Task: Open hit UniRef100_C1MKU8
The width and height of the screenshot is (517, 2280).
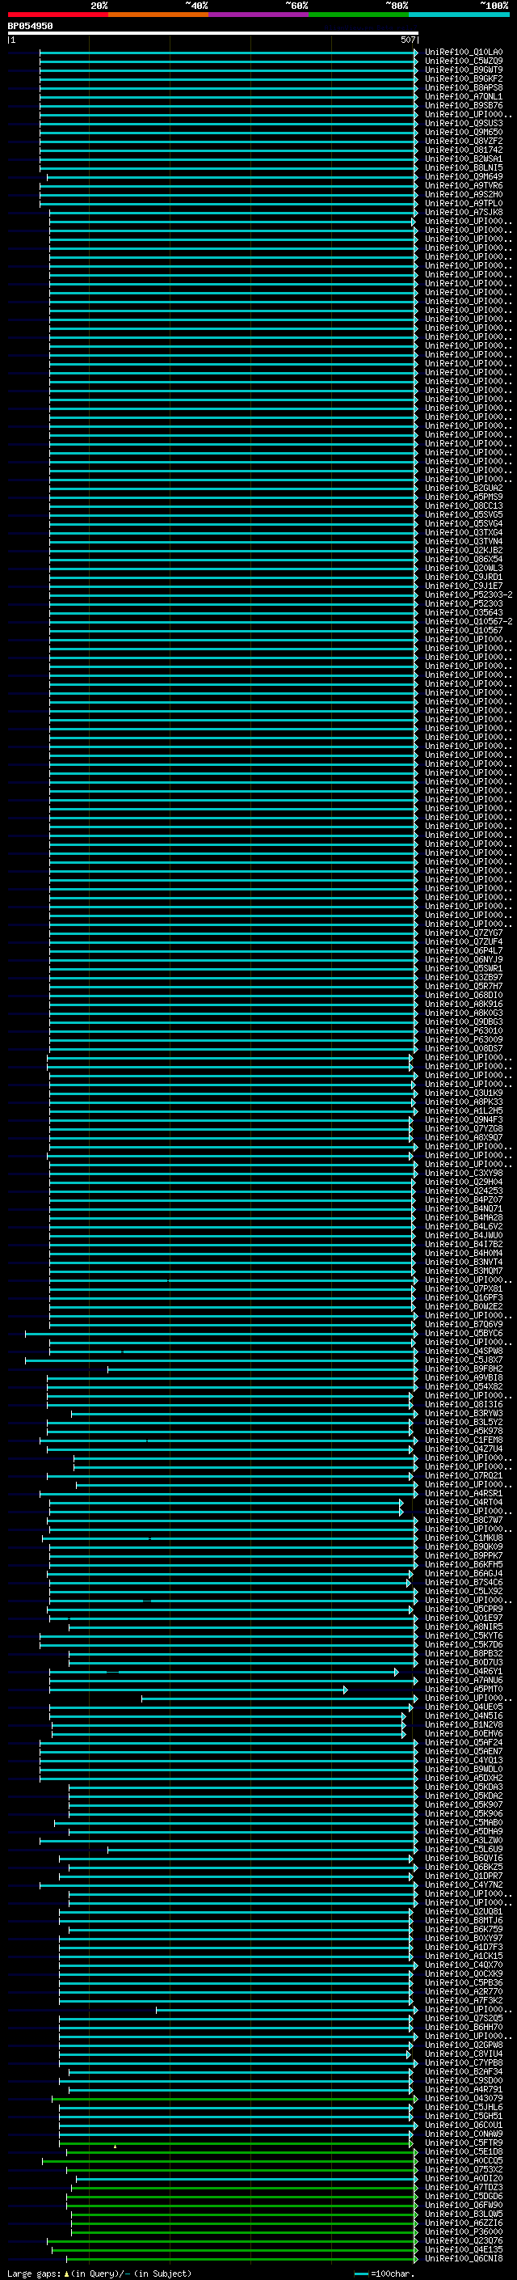Action: pyautogui.click(x=463, y=1538)
